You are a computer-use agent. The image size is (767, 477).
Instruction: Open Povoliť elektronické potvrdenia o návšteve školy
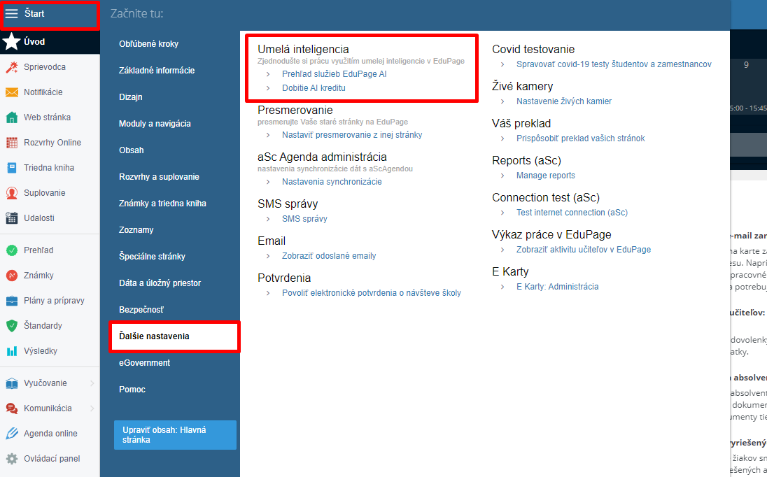372,293
